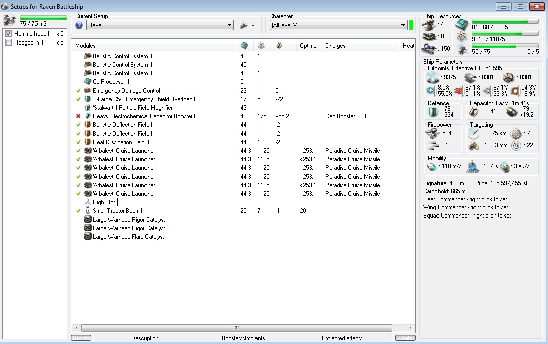The height and width of the screenshot is (344, 548).
Task: Click the targeting range icon showing 93.75 km
Action: tap(473, 133)
